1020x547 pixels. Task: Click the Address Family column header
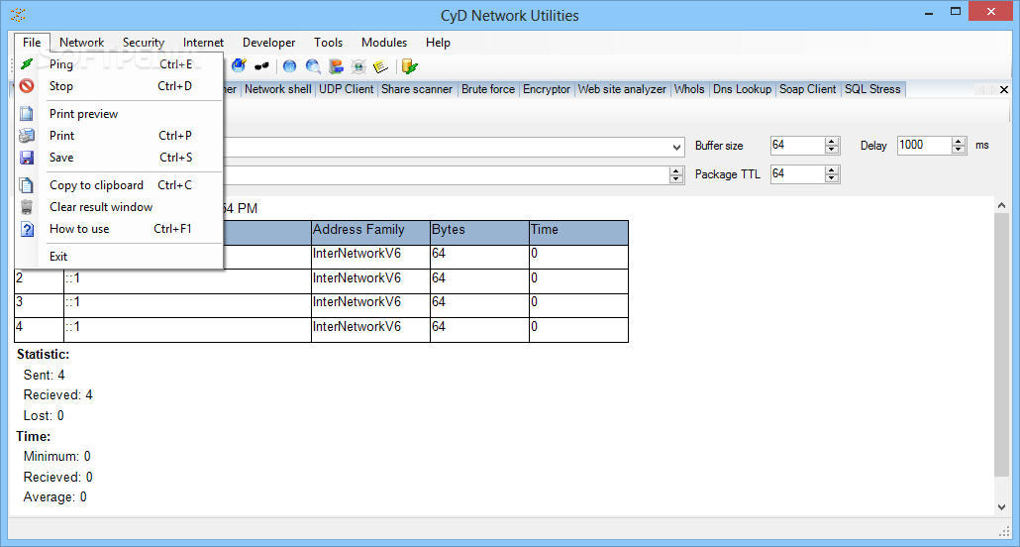click(370, 233)
